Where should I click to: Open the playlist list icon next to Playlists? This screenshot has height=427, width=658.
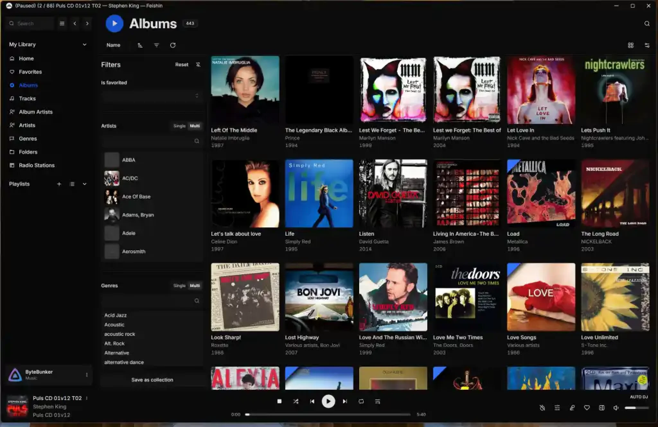pyautogui.click(x=72, y=184)
